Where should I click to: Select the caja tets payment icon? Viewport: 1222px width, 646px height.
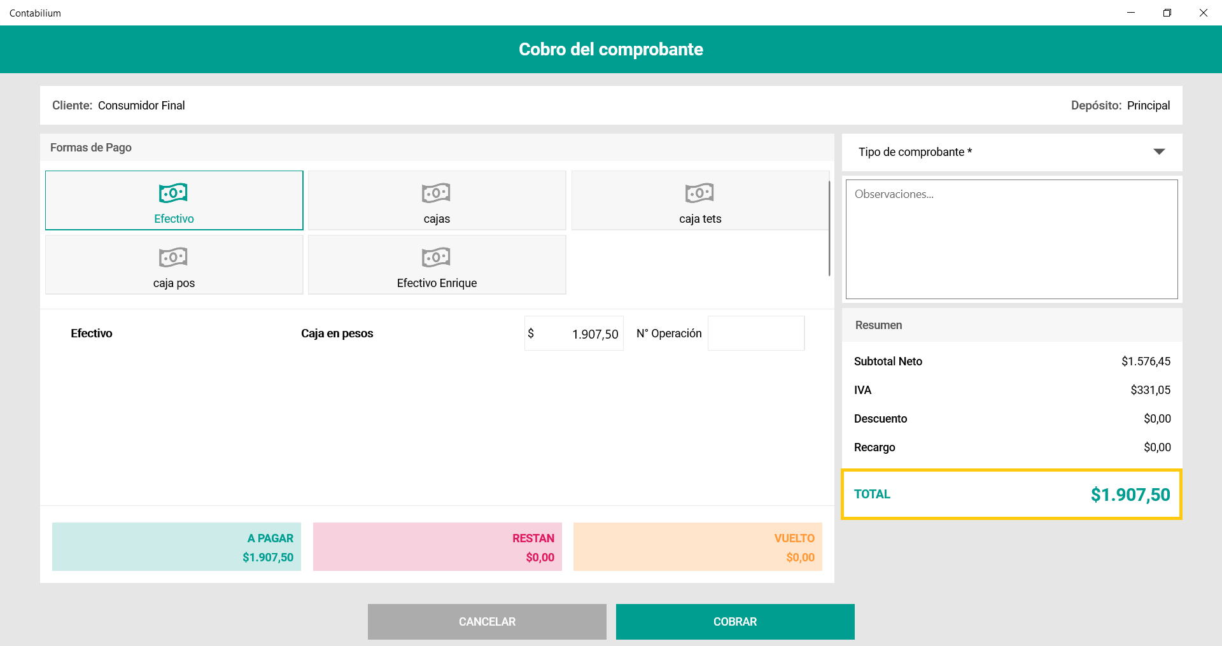tap(699, 193)
